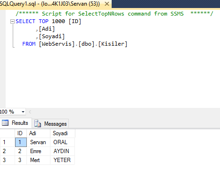220x179 pixels.
Task: Select the Soyadi column header
Action: click(x=63, y=133)
